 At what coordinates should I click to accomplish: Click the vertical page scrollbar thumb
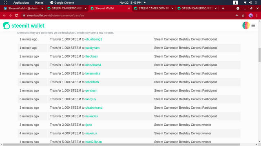[x=259, y=55]
